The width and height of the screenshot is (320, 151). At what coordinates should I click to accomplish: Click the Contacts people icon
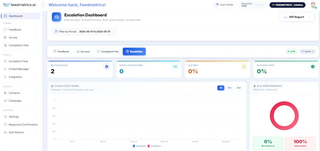pyautogui.click(x=5, y=93)
